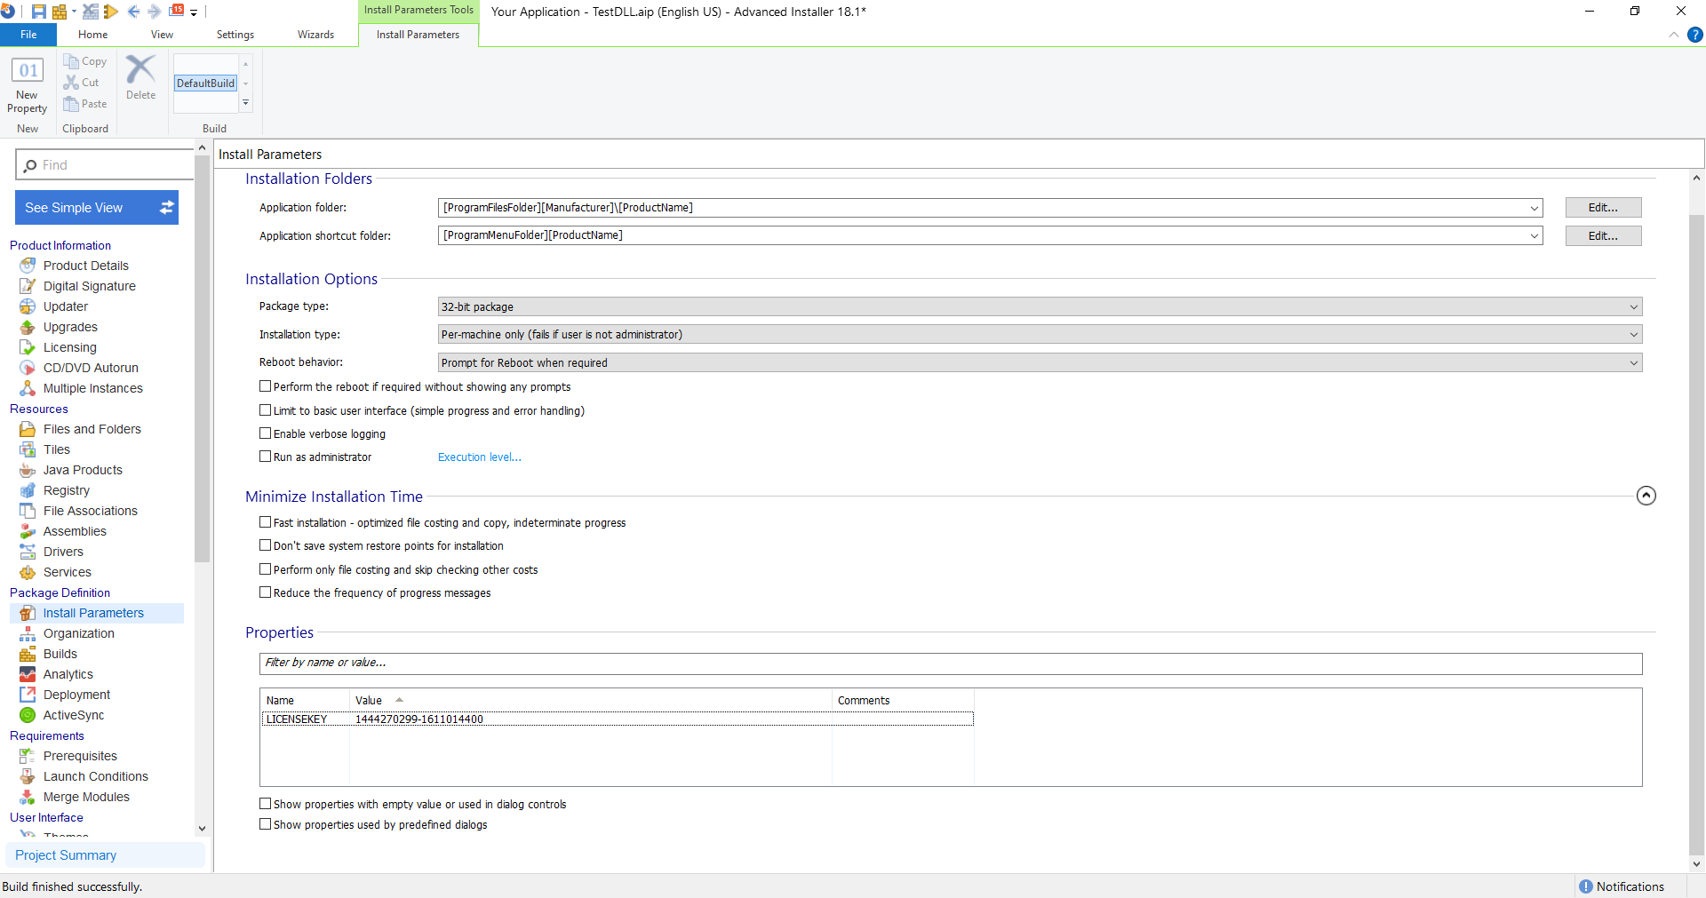Click the New Property icon
1706x898 pixels.
pos(27,72)
